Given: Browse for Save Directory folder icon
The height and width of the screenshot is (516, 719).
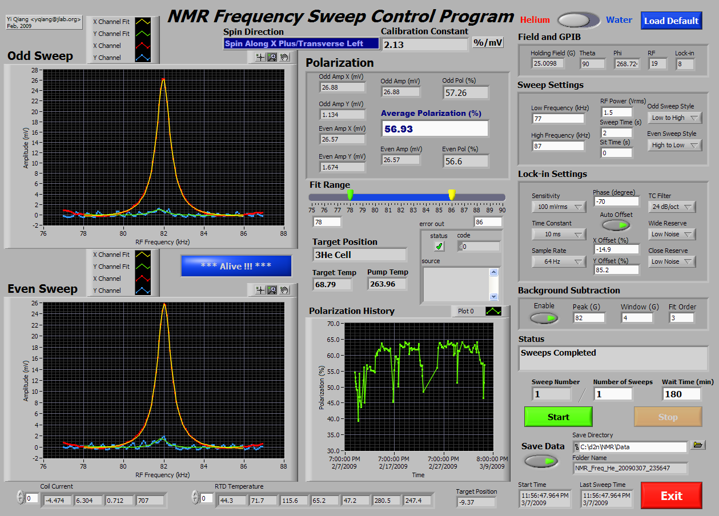Looking at the screenshot, I should pyautogui.click(x=697, y=445).
